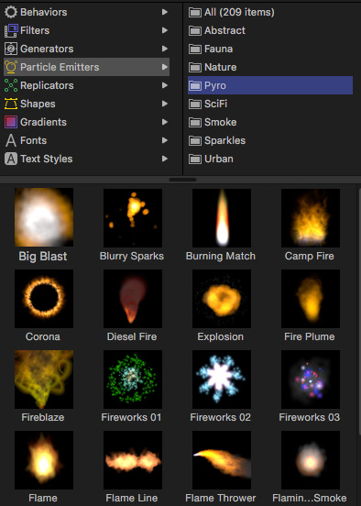The height and width of the screenshot is (506, 361).
Task: Select the Corona ring thumbnail
Action: pos(44,299)
